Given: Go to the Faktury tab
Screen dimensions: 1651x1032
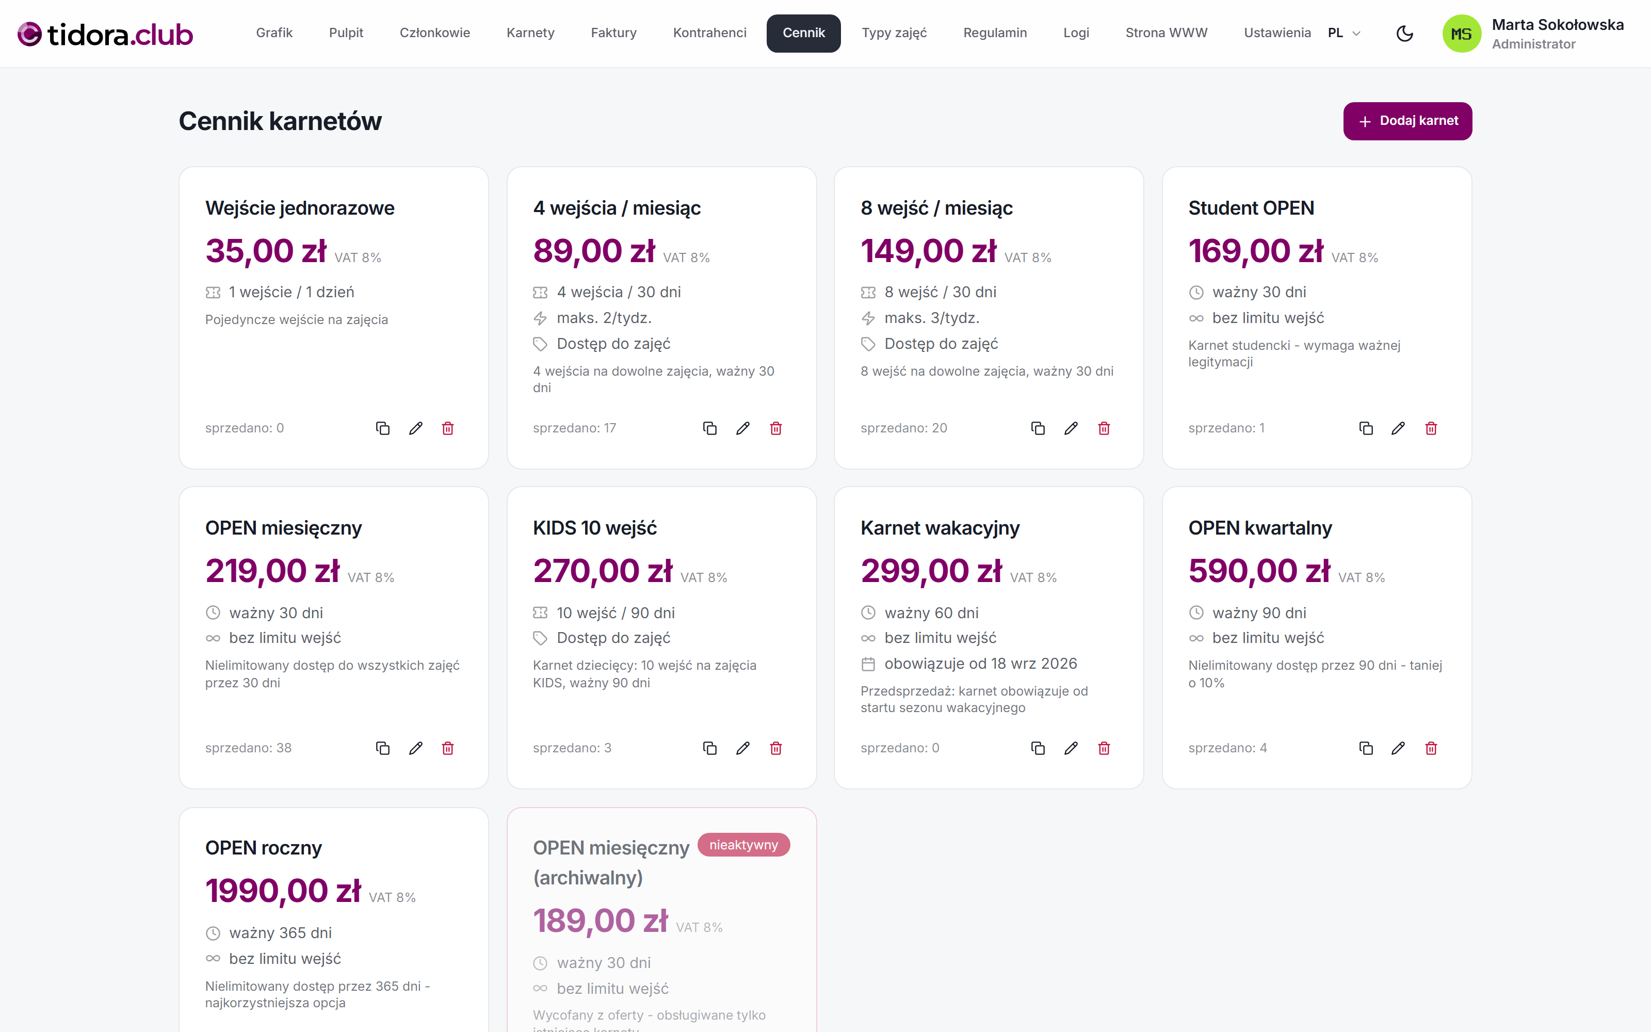Looking at the screenshot, I should pyautogui.click(x=613, y=33).
